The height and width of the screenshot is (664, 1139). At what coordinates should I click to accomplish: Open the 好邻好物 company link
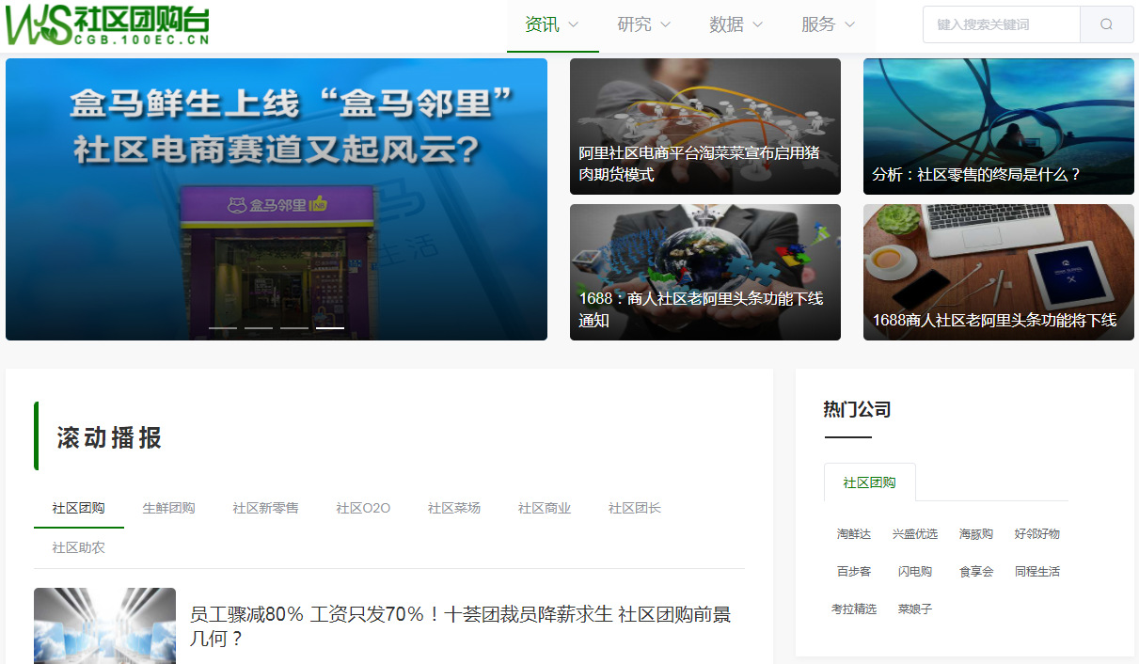click(x=1037, y=533)
